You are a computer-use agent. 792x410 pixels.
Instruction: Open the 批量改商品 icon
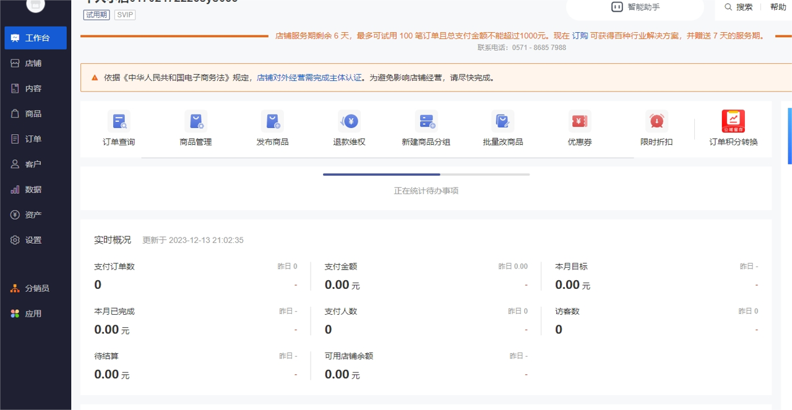pyautogui.click(x=502, y=121)
